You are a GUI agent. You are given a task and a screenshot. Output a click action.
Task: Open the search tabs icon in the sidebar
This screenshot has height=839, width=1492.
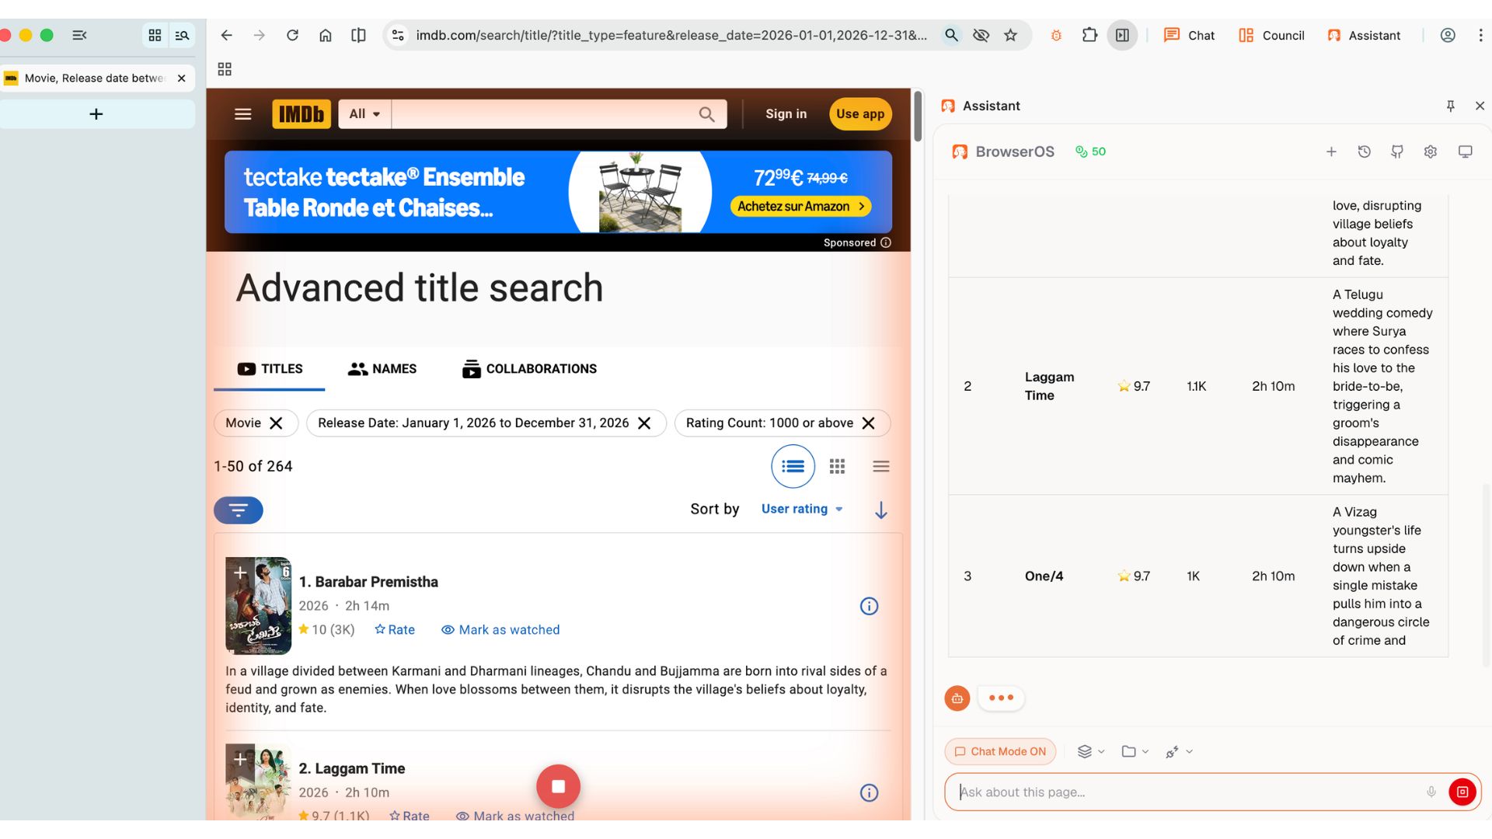pos(183,35)
